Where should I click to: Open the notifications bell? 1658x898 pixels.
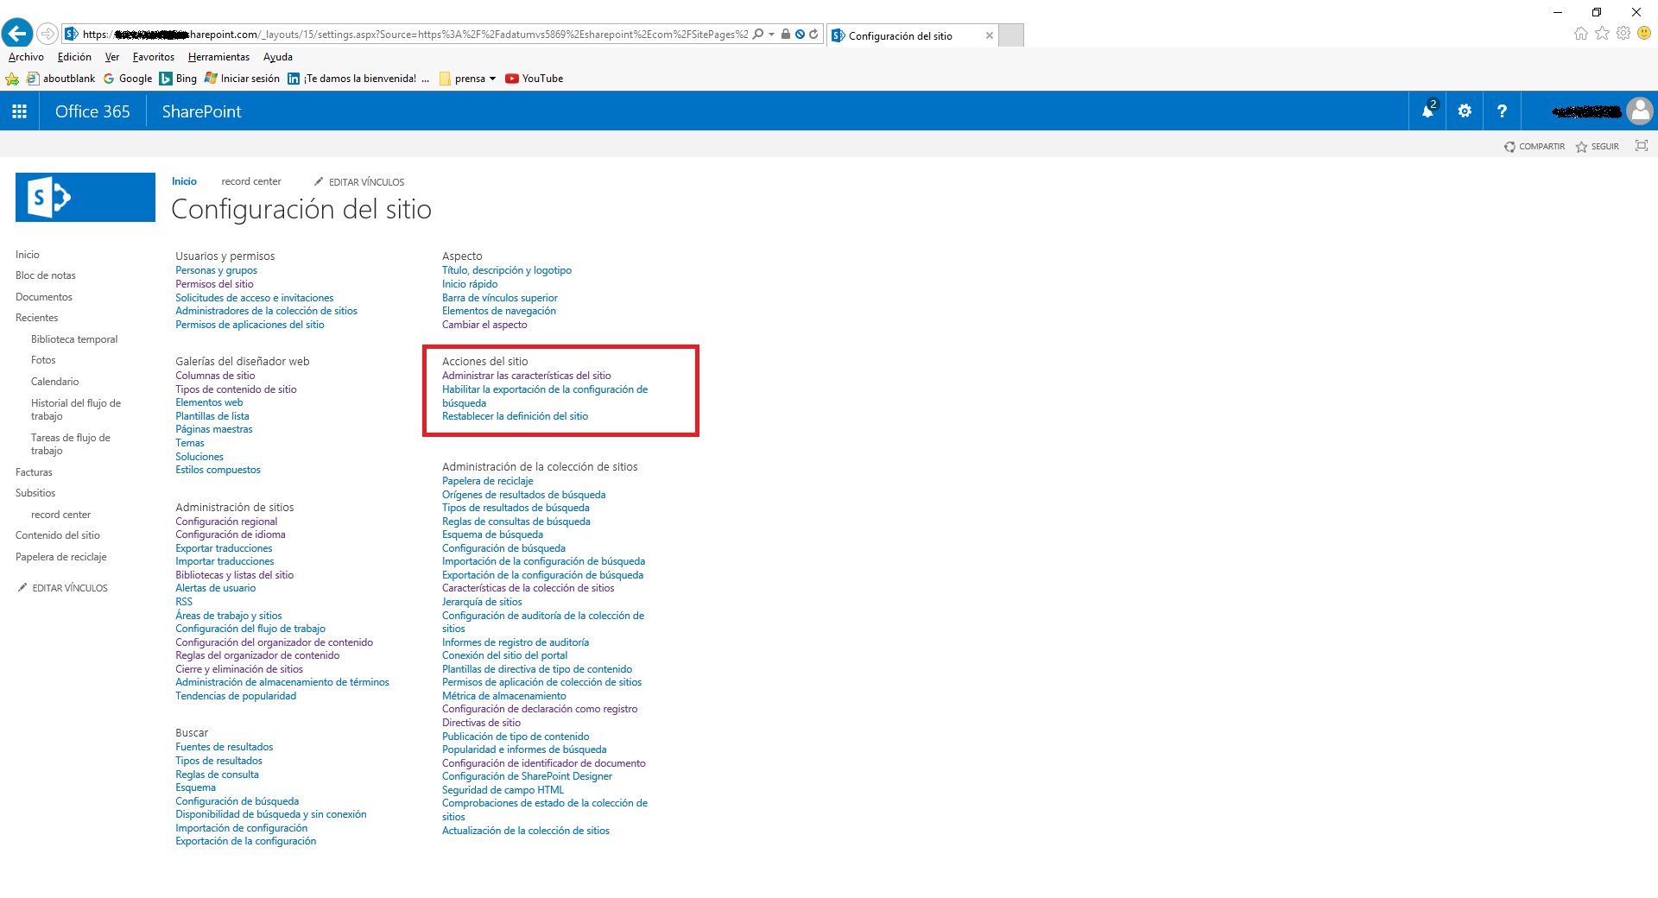(x=1427, y=111)
